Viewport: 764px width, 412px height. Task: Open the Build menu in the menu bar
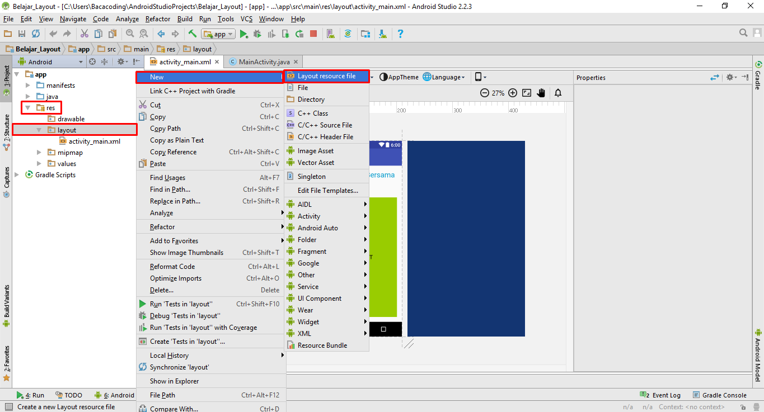click(185, 18)
